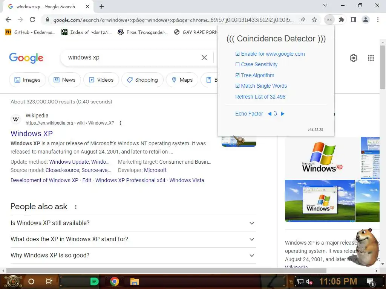Decrease the Echo Factor value

click(269, 114)
